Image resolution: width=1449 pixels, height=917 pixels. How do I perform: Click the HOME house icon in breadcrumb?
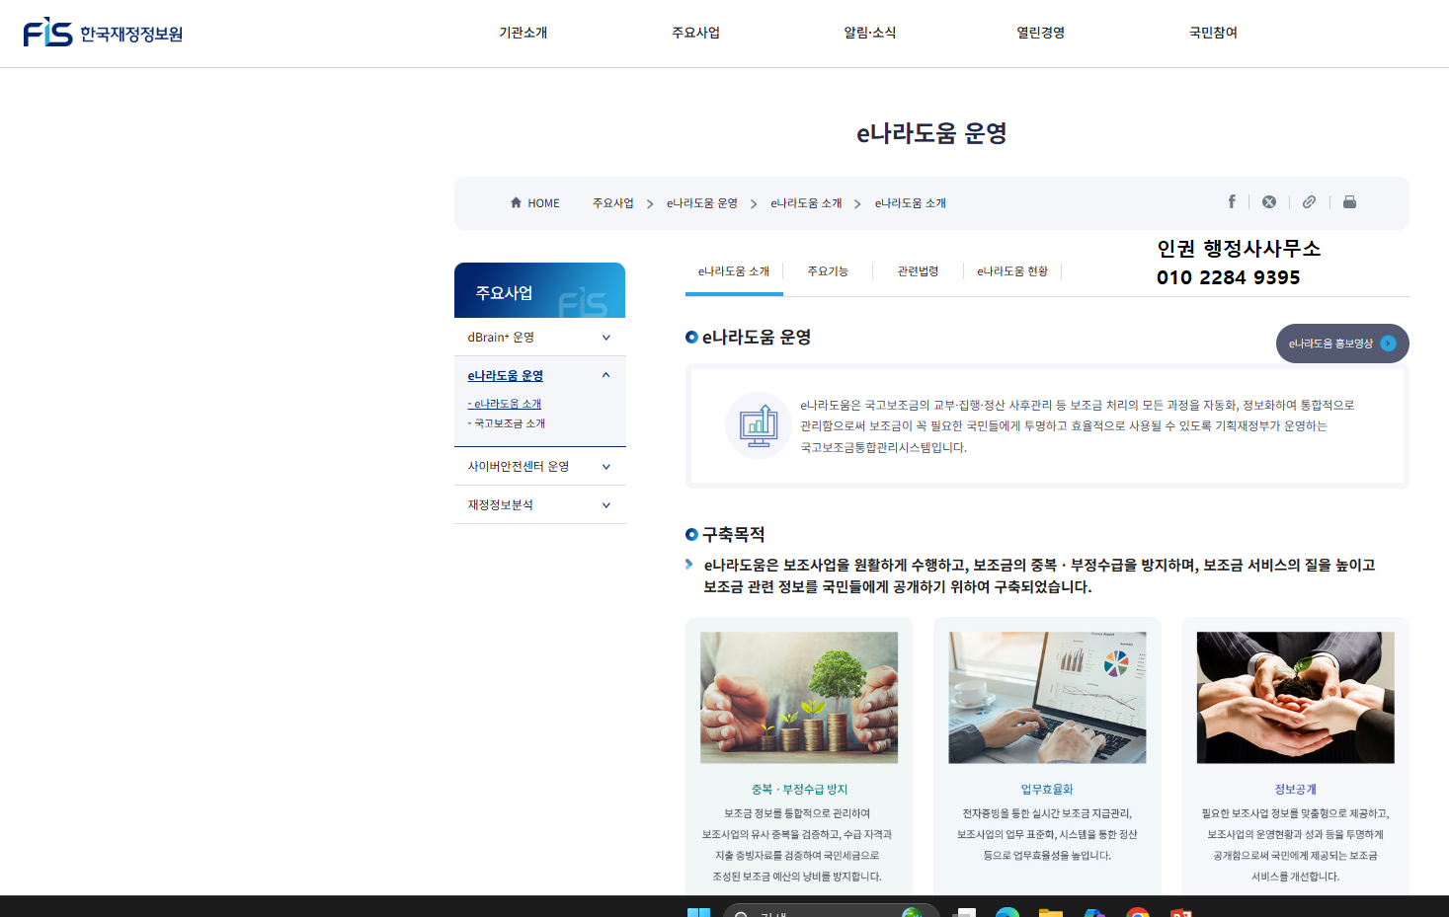516,202
